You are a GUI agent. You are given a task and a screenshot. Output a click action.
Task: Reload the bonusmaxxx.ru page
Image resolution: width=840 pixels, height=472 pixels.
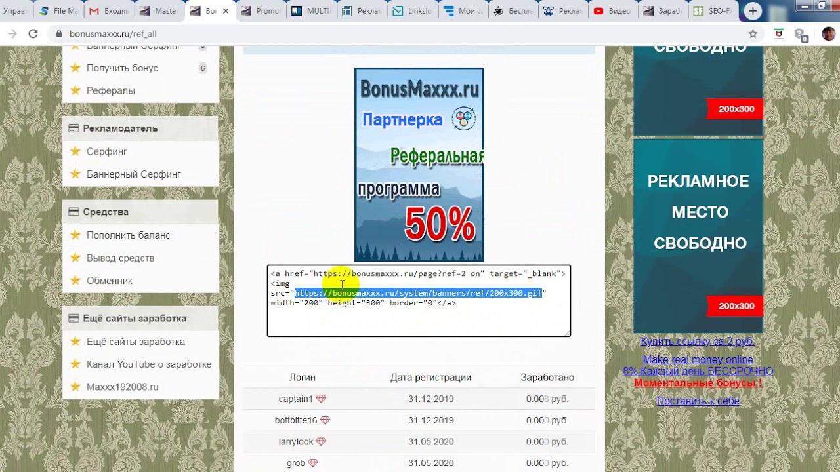click(33, 34)
